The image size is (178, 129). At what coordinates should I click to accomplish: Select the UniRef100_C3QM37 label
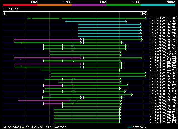pyautogui.click(x=163, y=100)
